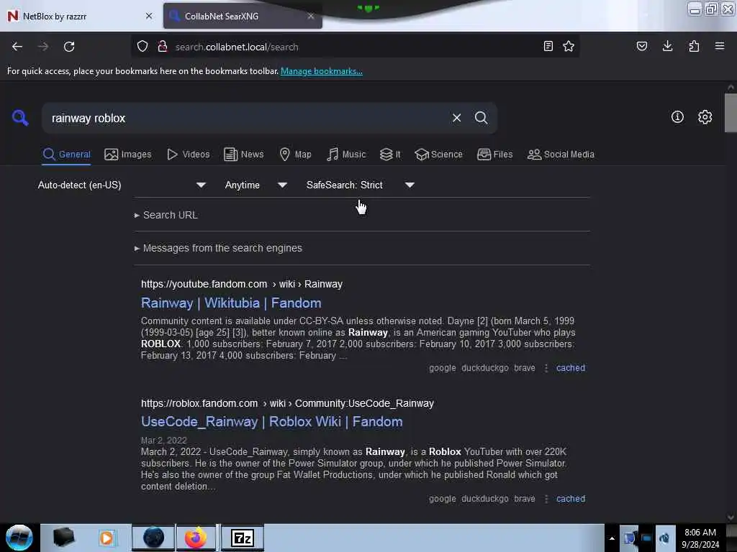The width and height of the screenshot is (737, 552).
Task: Open cached link for UseCode_Rainway result
Action: 571,499
